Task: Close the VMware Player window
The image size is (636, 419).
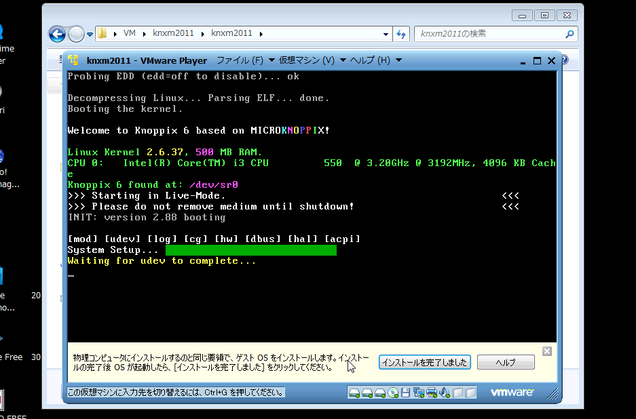Action: (551, 61)
